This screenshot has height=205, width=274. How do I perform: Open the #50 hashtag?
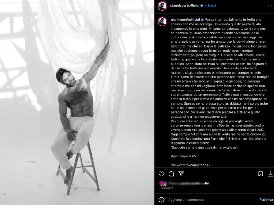point(195,156)
